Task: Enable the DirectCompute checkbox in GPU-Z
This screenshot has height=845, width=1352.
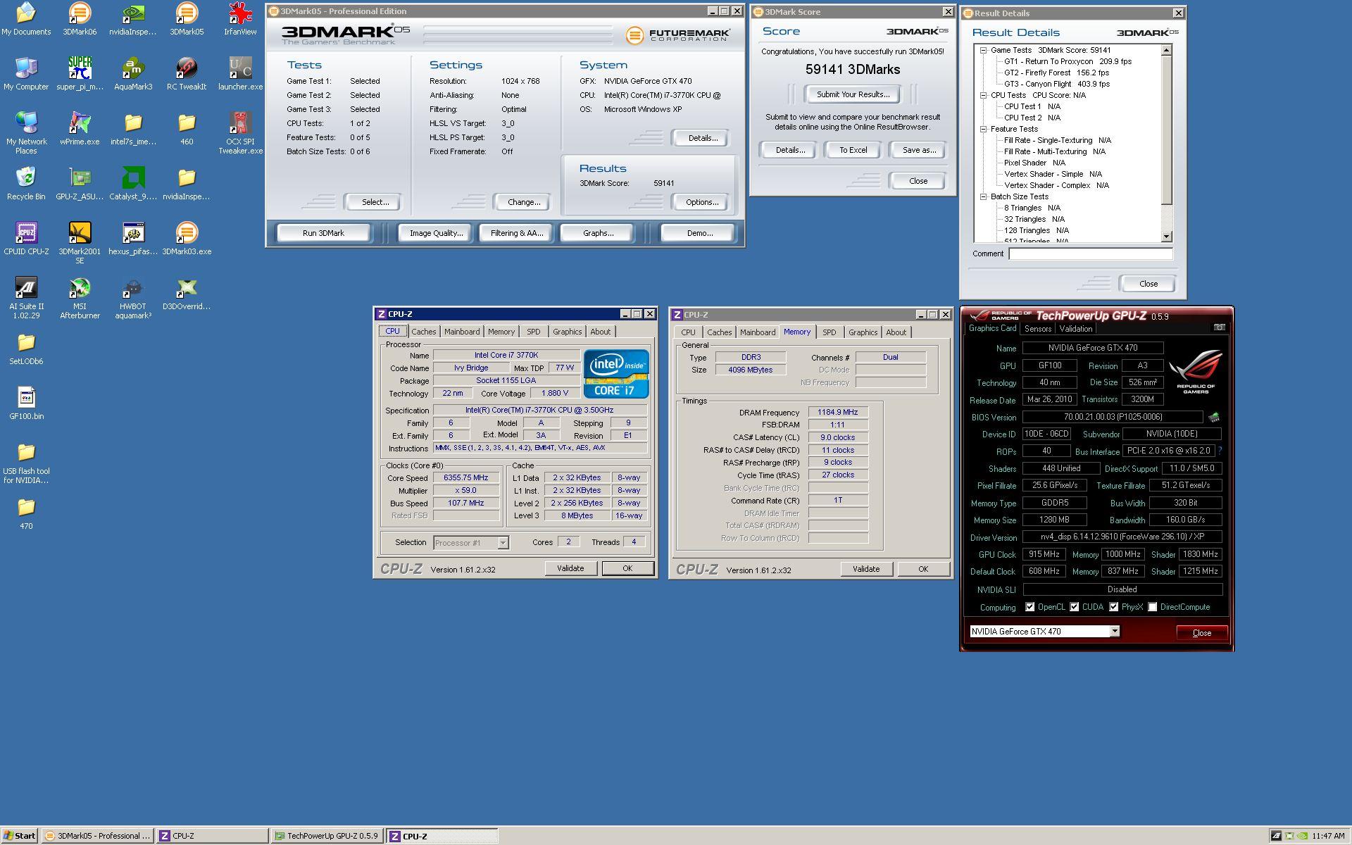Action: (x=1153, y=607)
